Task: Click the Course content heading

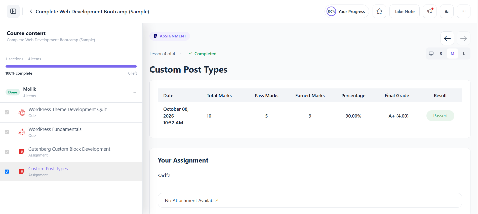Action: [x=26, y=33]
